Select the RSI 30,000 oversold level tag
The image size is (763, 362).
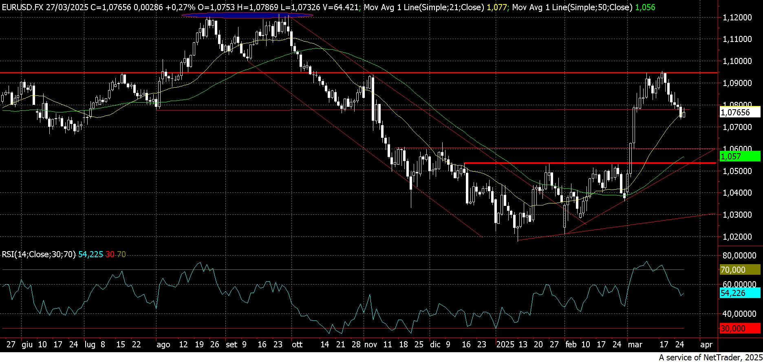point(740,328)
